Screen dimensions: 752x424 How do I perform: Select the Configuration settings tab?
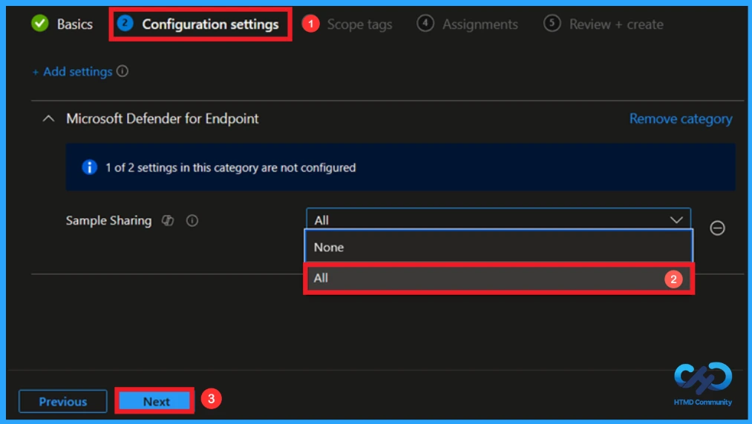(x=199, y=24)
